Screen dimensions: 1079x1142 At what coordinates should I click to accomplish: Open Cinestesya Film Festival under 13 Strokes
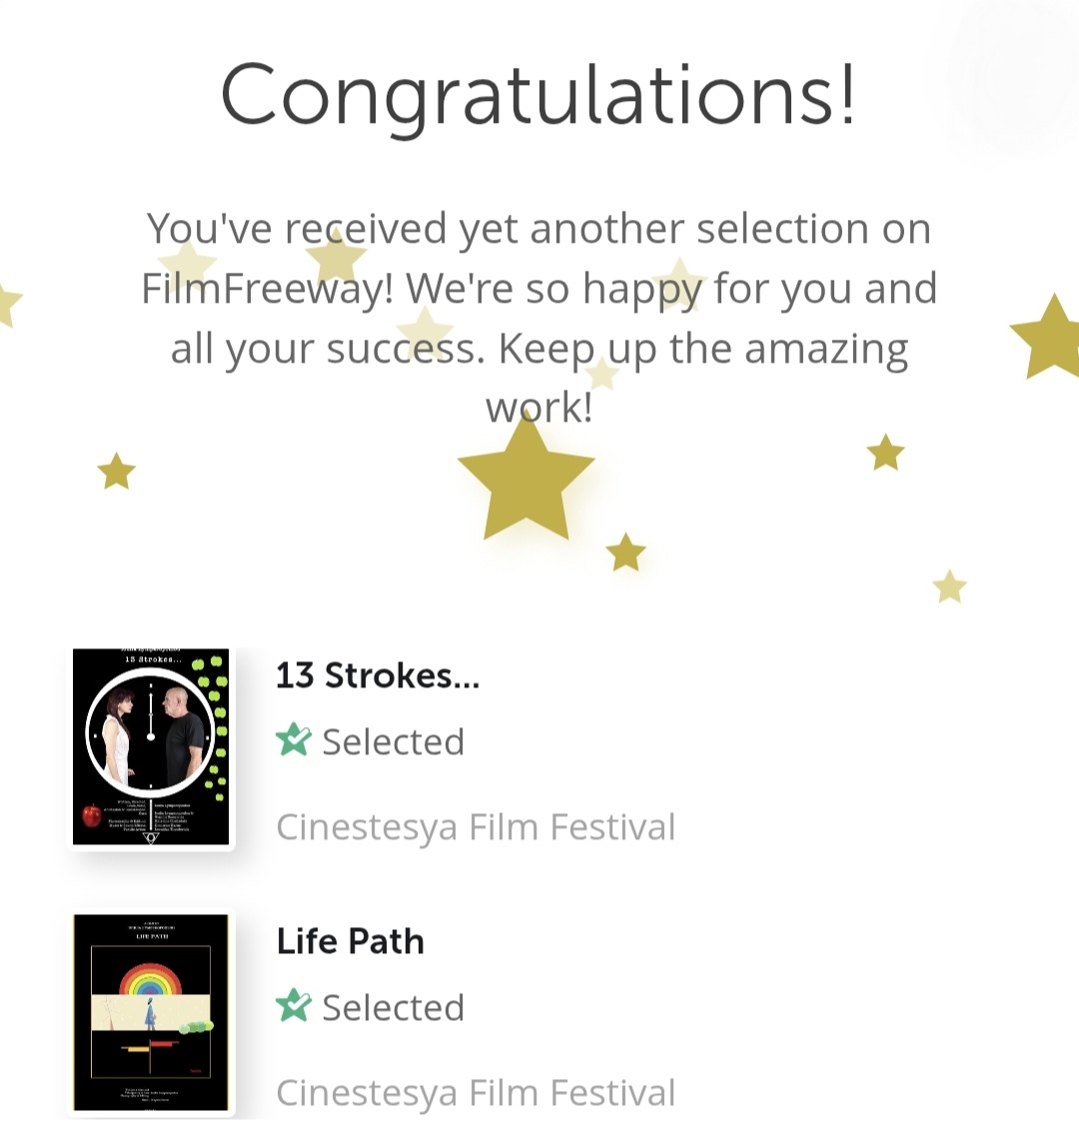coord(476,827)
